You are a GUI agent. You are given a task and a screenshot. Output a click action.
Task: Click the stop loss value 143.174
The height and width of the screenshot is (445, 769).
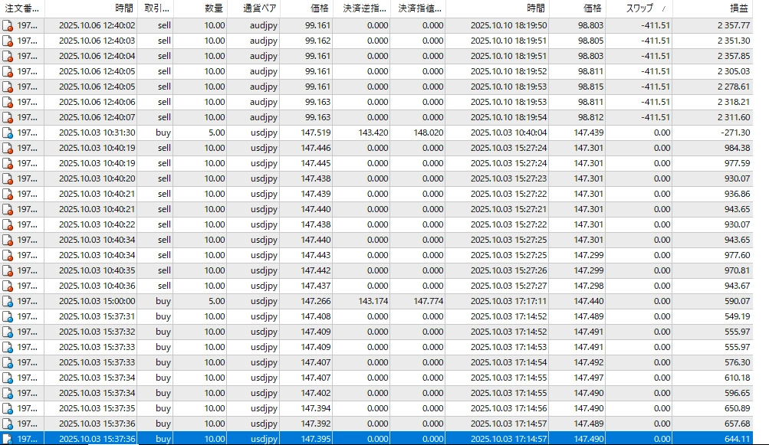click(x=373, y=302)
